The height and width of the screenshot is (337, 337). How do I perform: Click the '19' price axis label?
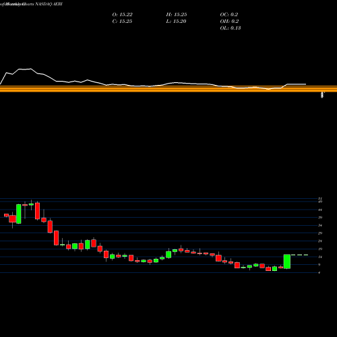pyautogui.click(x=320, y=249)
